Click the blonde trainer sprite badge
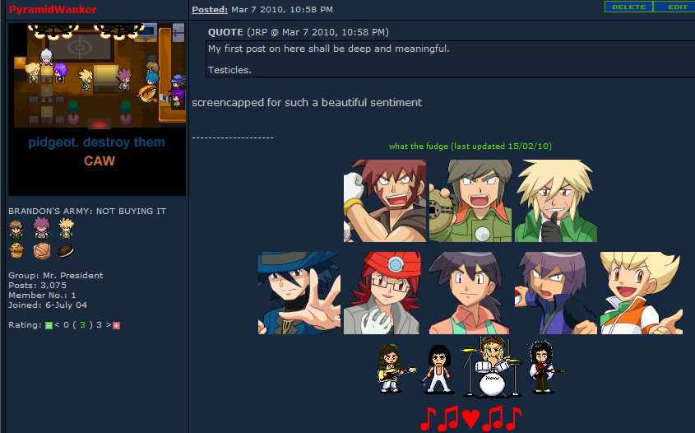Screen dimensions: 695x433 pyautogui.click(x=67, y=229)
